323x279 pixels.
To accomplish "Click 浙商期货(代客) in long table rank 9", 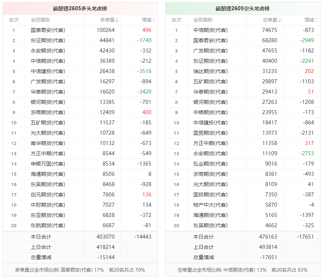I will pos(48,112).
